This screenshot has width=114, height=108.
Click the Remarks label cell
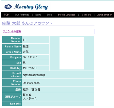(12, 104)
